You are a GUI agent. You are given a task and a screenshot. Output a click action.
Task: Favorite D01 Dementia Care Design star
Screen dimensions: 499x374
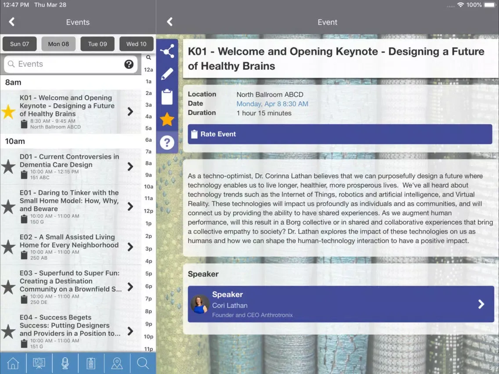[x=8, y=167]
